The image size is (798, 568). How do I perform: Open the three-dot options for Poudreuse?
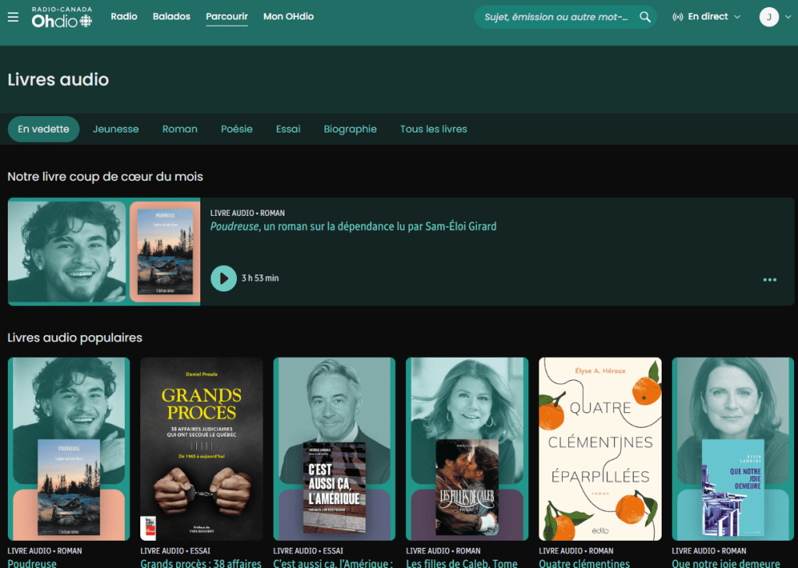pos(770,280)
